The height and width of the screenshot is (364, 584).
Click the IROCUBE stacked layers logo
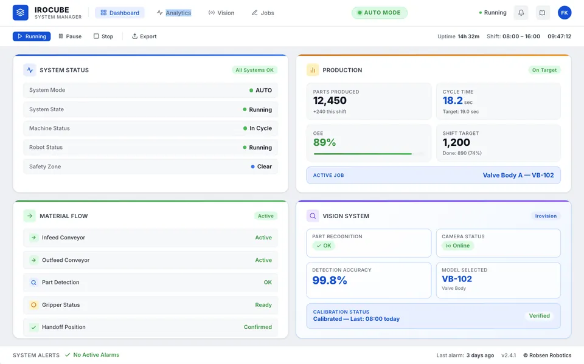pos(21,13)
